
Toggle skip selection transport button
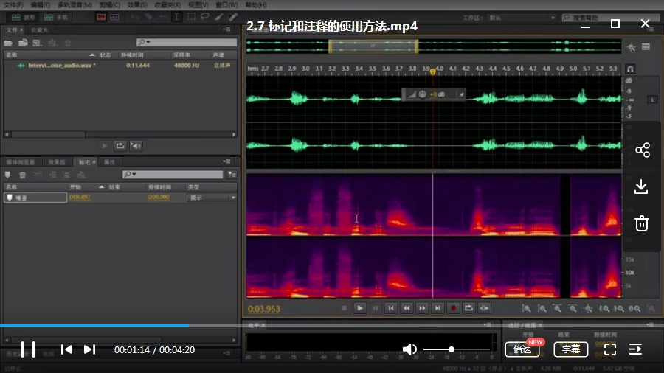pyautogui.click(x=485, y=308)
